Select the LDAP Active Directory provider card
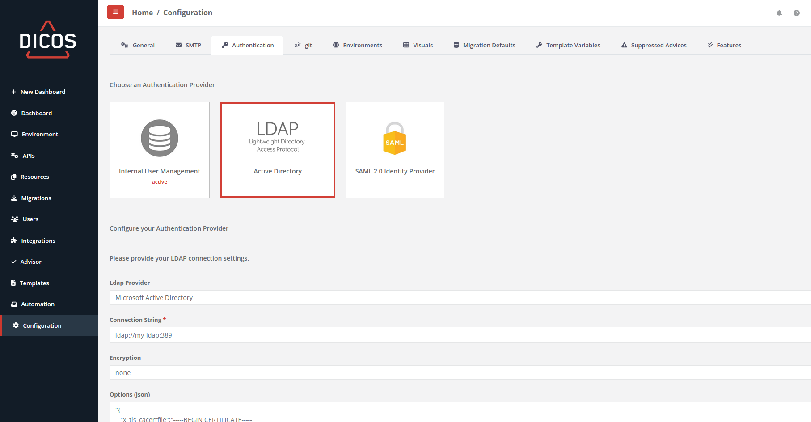This screenshot has height=422, width=811. click(x=277, y=150)
